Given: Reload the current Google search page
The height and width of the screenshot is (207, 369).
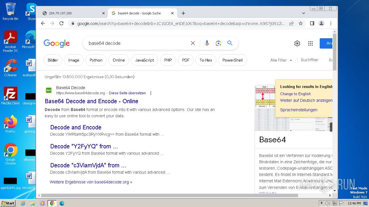Looking at the screenshot, I should tap(61, 23).
